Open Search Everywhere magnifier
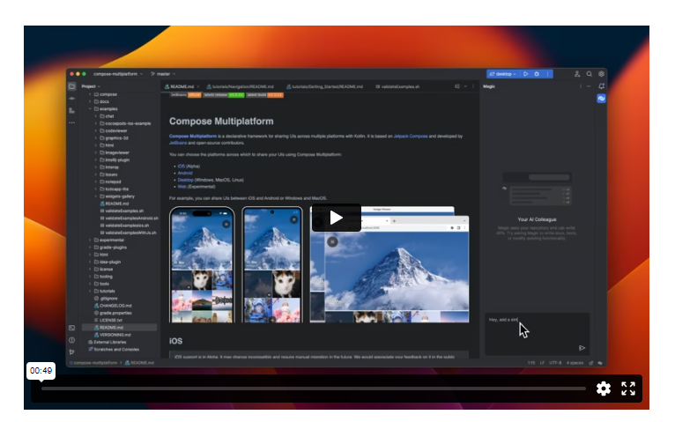This screenshot has width=675, height=422. pos(589,74)
